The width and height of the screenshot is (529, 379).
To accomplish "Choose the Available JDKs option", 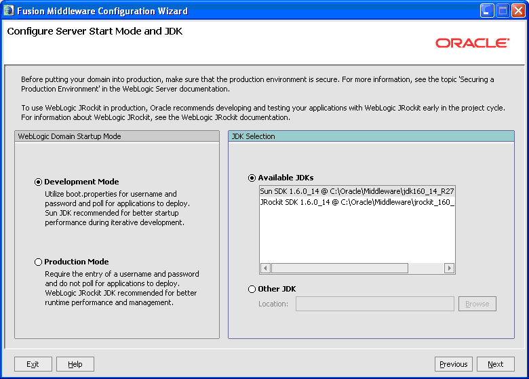I will tap(252, 178).
